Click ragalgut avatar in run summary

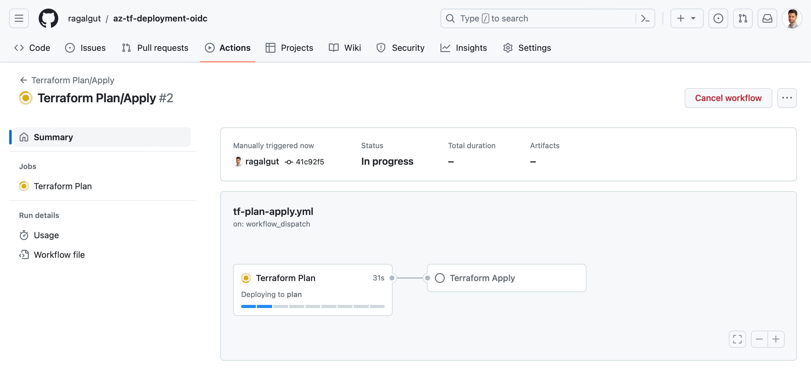coord(238,162)
